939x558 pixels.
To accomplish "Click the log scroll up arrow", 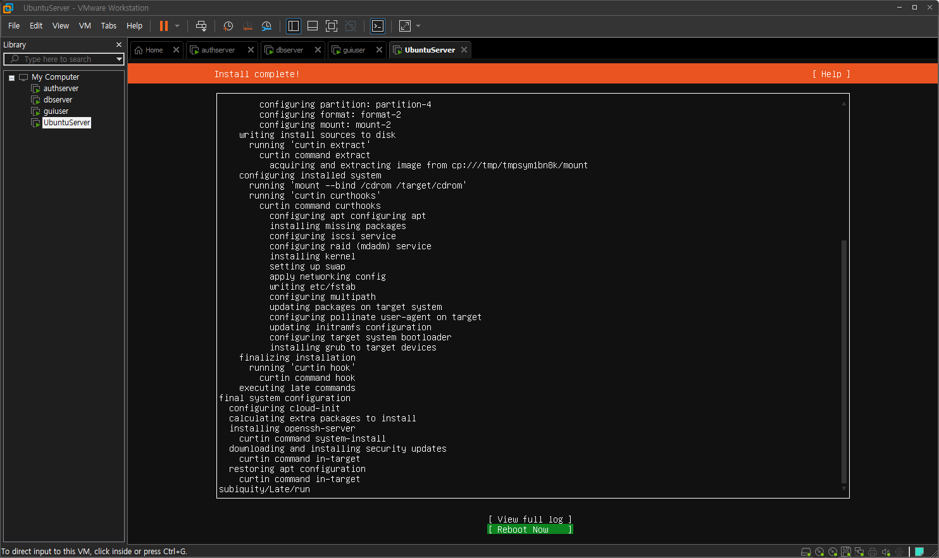I will point(843,103).
